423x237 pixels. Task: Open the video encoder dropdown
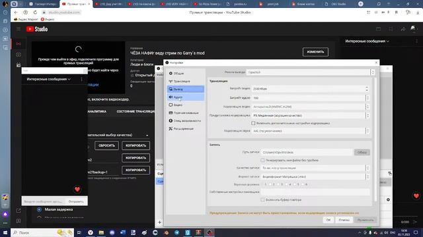tap(310, 107)
